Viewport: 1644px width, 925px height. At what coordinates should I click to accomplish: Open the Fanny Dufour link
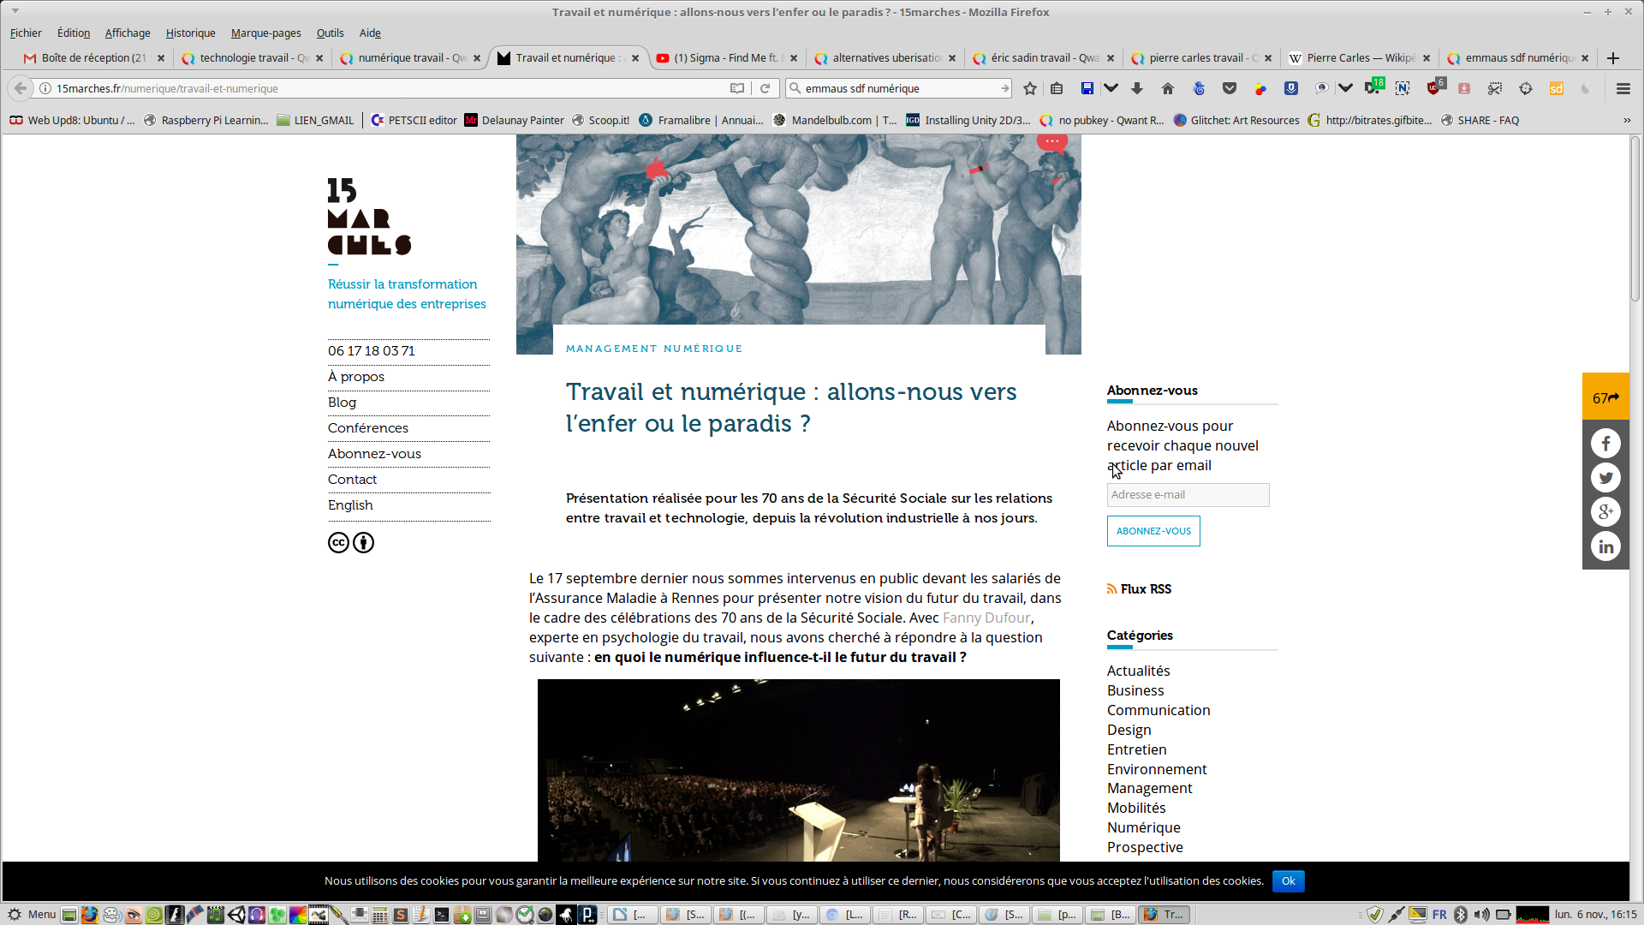click(986, 618)
